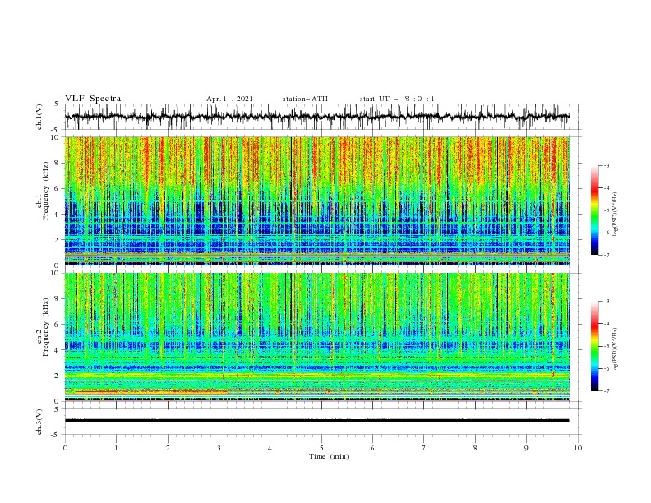Click the ch.1 waveform trace panel
This screenshot has width=651, height=503.
322,117
